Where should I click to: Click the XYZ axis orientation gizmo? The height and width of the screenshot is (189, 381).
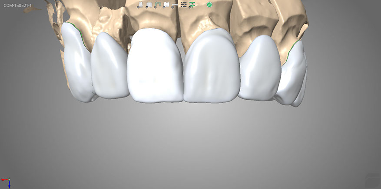tap(6, 182)
